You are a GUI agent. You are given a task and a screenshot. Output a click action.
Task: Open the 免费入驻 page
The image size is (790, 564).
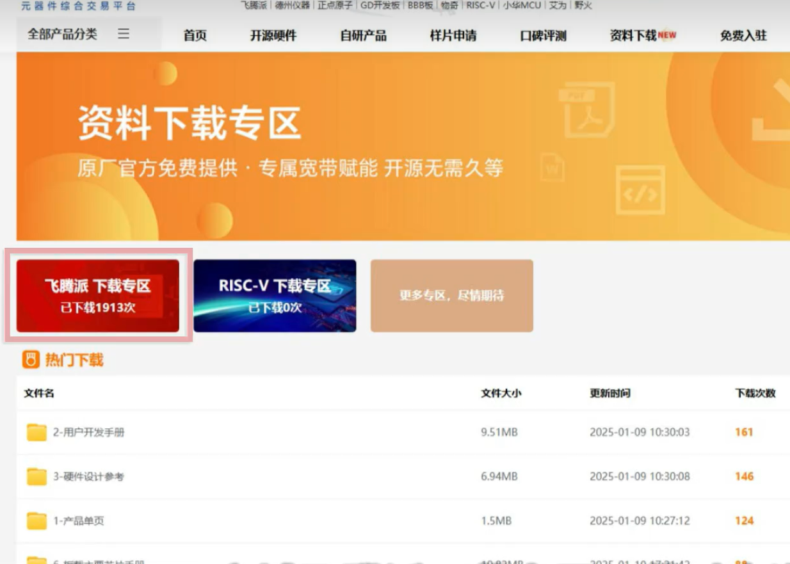point(743,36)
